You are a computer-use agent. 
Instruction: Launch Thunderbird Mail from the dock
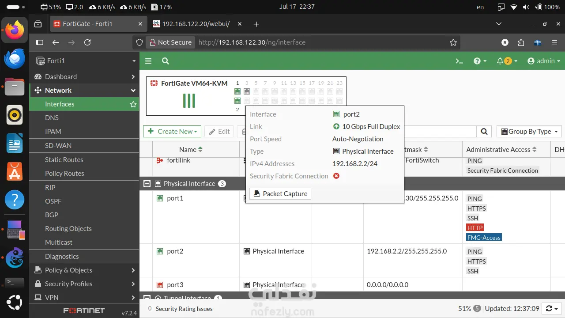point(15,58)
